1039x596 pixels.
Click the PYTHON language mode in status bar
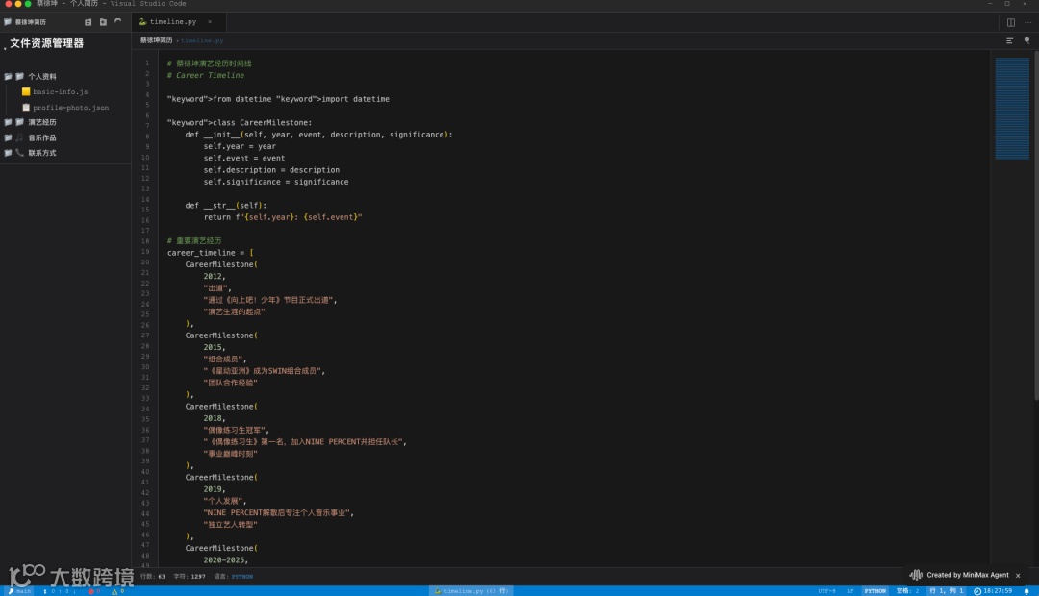(x=874, y=591)
